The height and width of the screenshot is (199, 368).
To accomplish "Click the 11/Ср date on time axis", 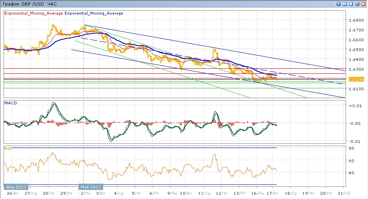I will (203, 194).
